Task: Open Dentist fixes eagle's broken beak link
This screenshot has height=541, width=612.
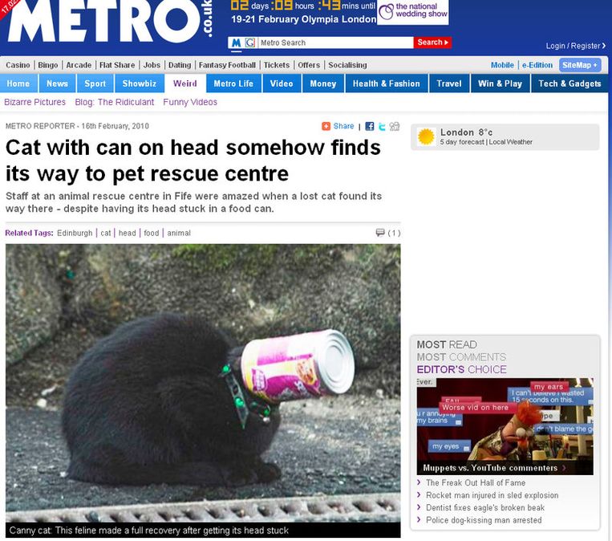Action: 484,507
